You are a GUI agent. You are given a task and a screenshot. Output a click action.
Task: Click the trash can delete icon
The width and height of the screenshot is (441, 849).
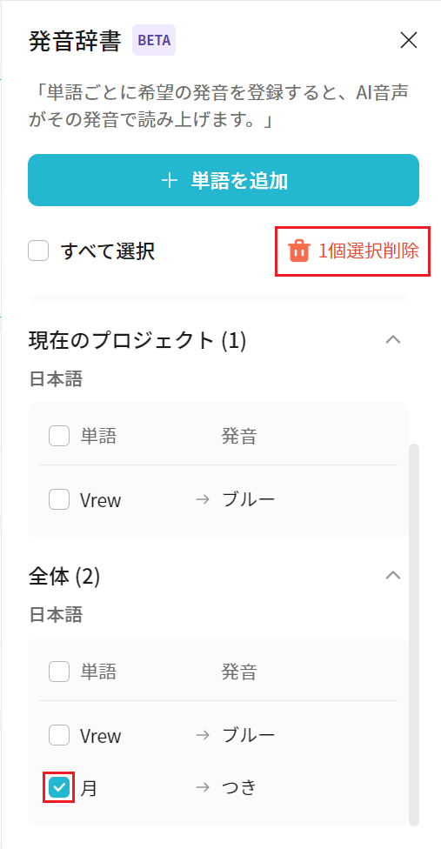[x=299, y=251]
